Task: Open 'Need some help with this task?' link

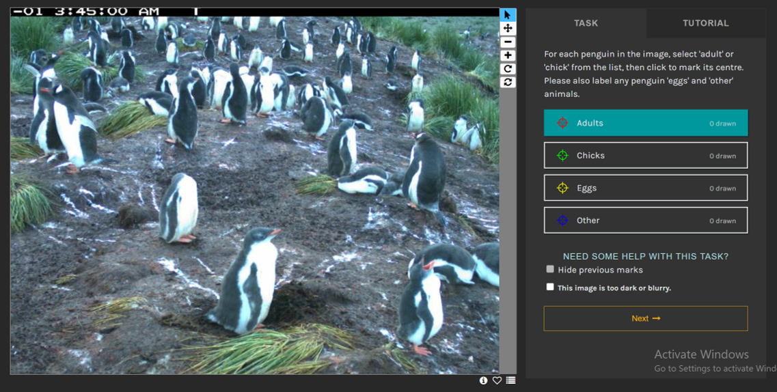Action: [x=645, y=257]
